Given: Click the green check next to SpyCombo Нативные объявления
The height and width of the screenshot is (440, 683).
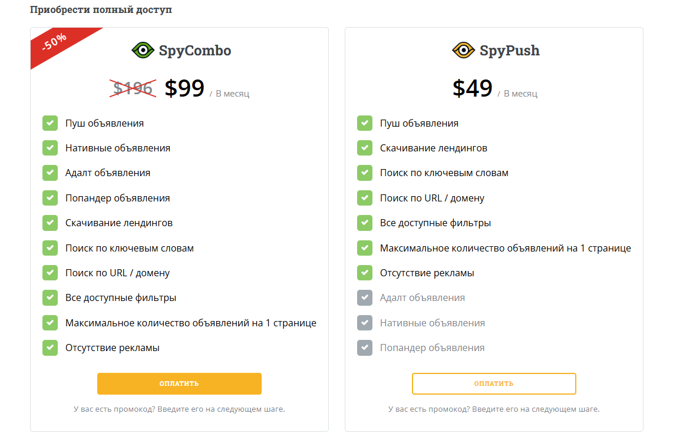Looking at the screenshot, I should coord(50,148).
